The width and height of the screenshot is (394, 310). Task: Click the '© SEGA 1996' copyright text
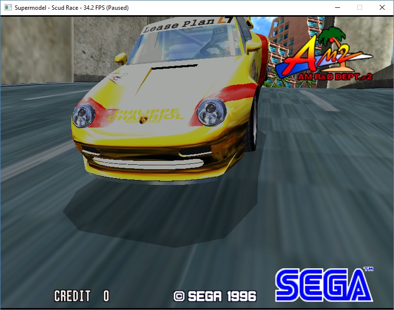point(215,296)
